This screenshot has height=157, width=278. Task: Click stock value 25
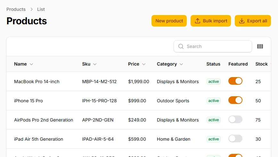tap(258, 82)
